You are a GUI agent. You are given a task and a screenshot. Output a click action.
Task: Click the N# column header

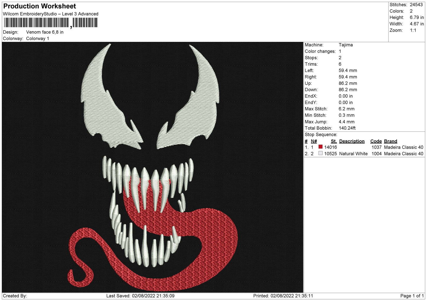click(x=314, y=141)
